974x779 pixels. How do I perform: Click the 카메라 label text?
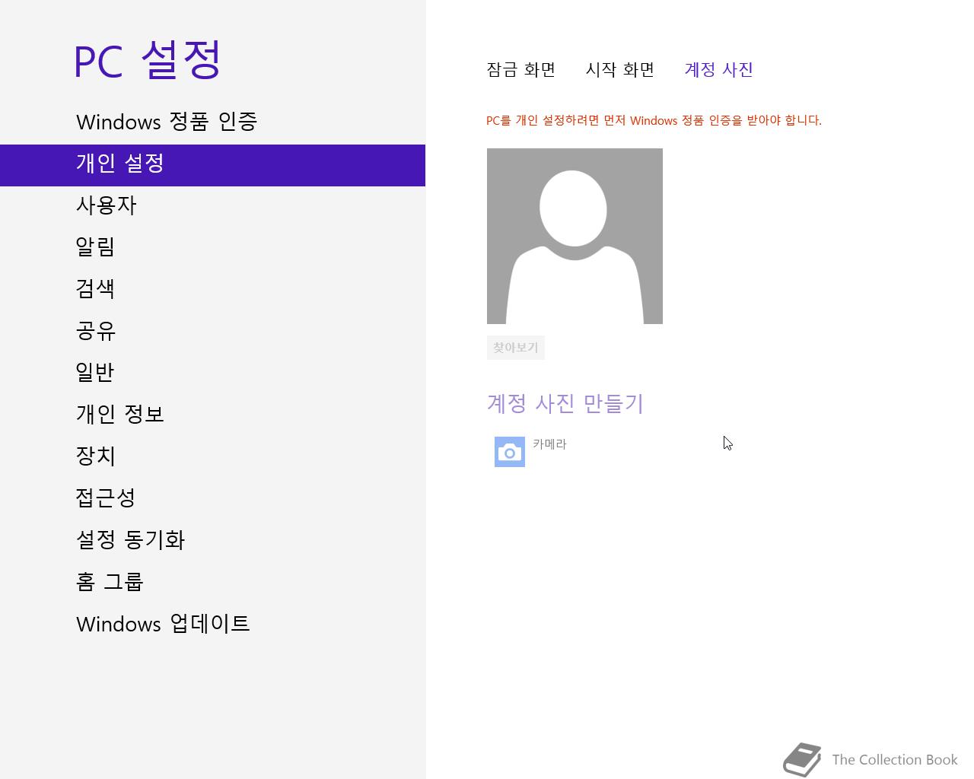coord(549,444)
